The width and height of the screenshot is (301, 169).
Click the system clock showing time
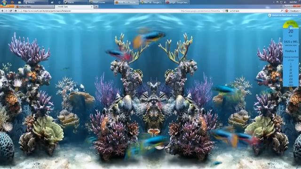click(293, 2)
